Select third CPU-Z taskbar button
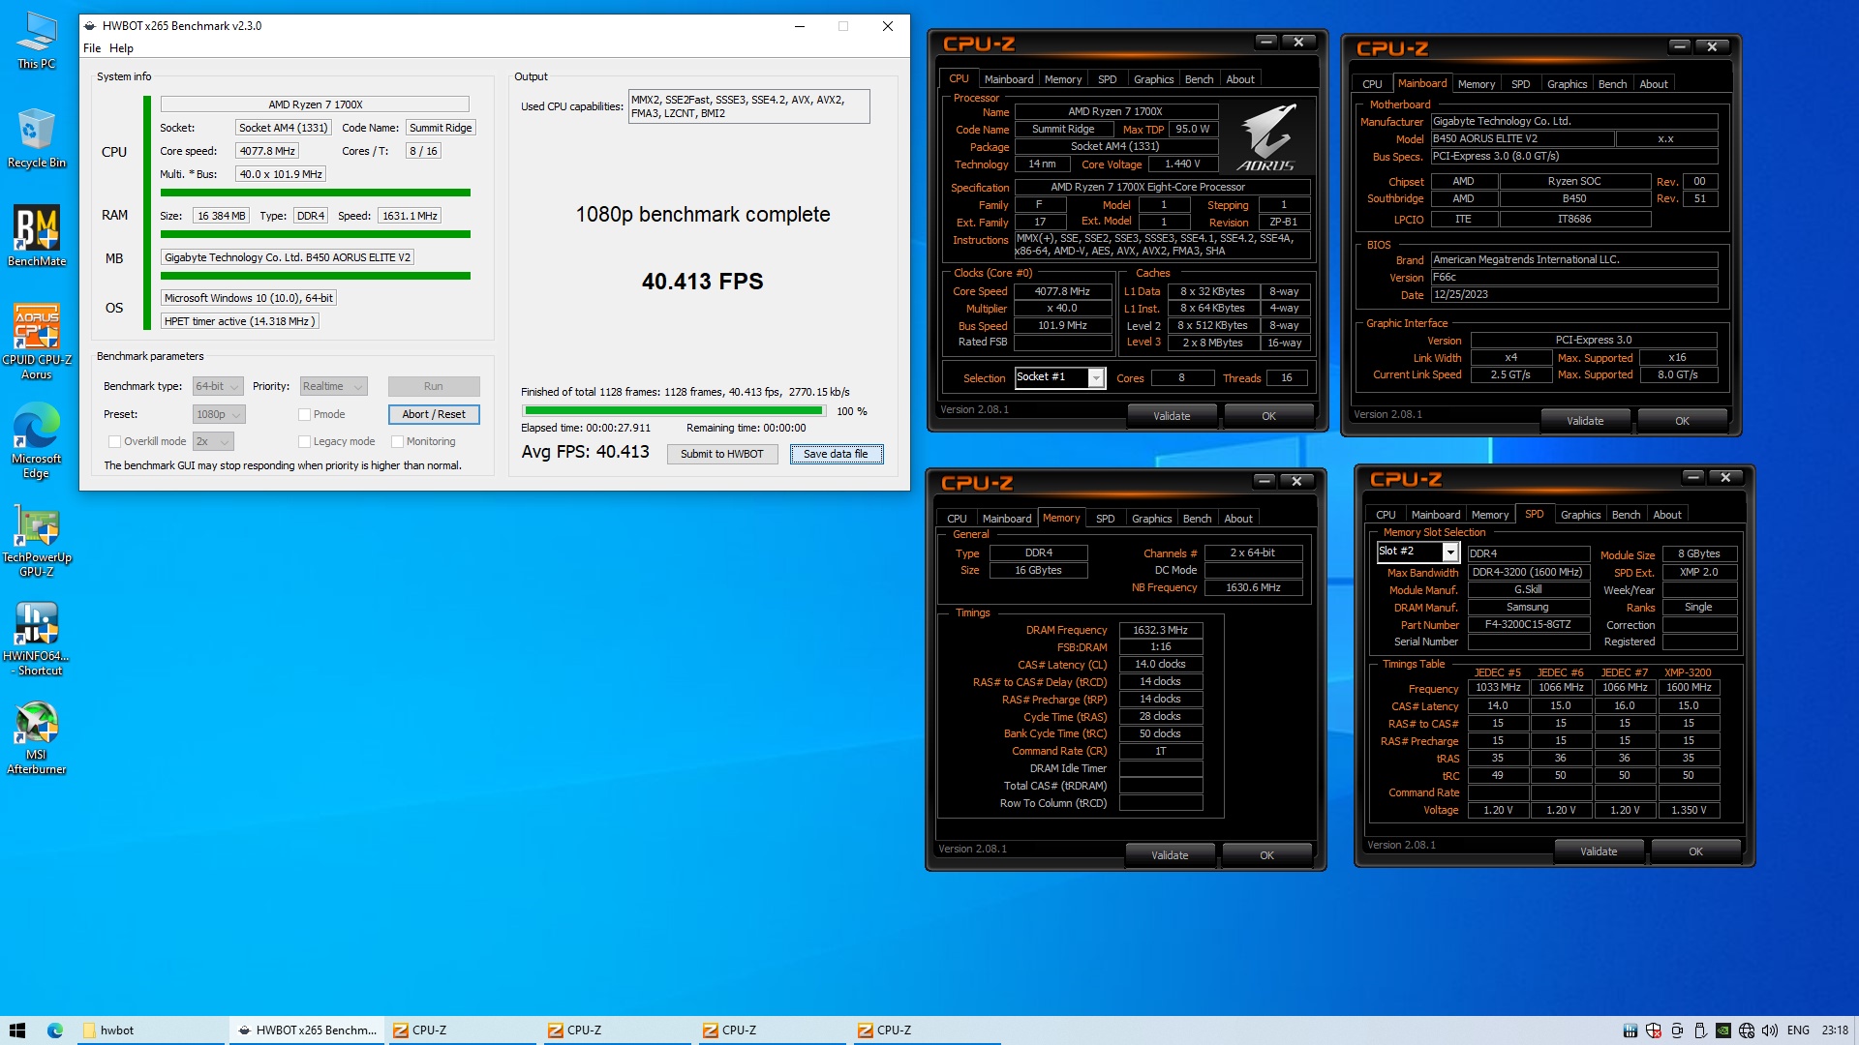This screenshot has width=1859, height=1045. pyautogui.click(x=773, y=1030)
